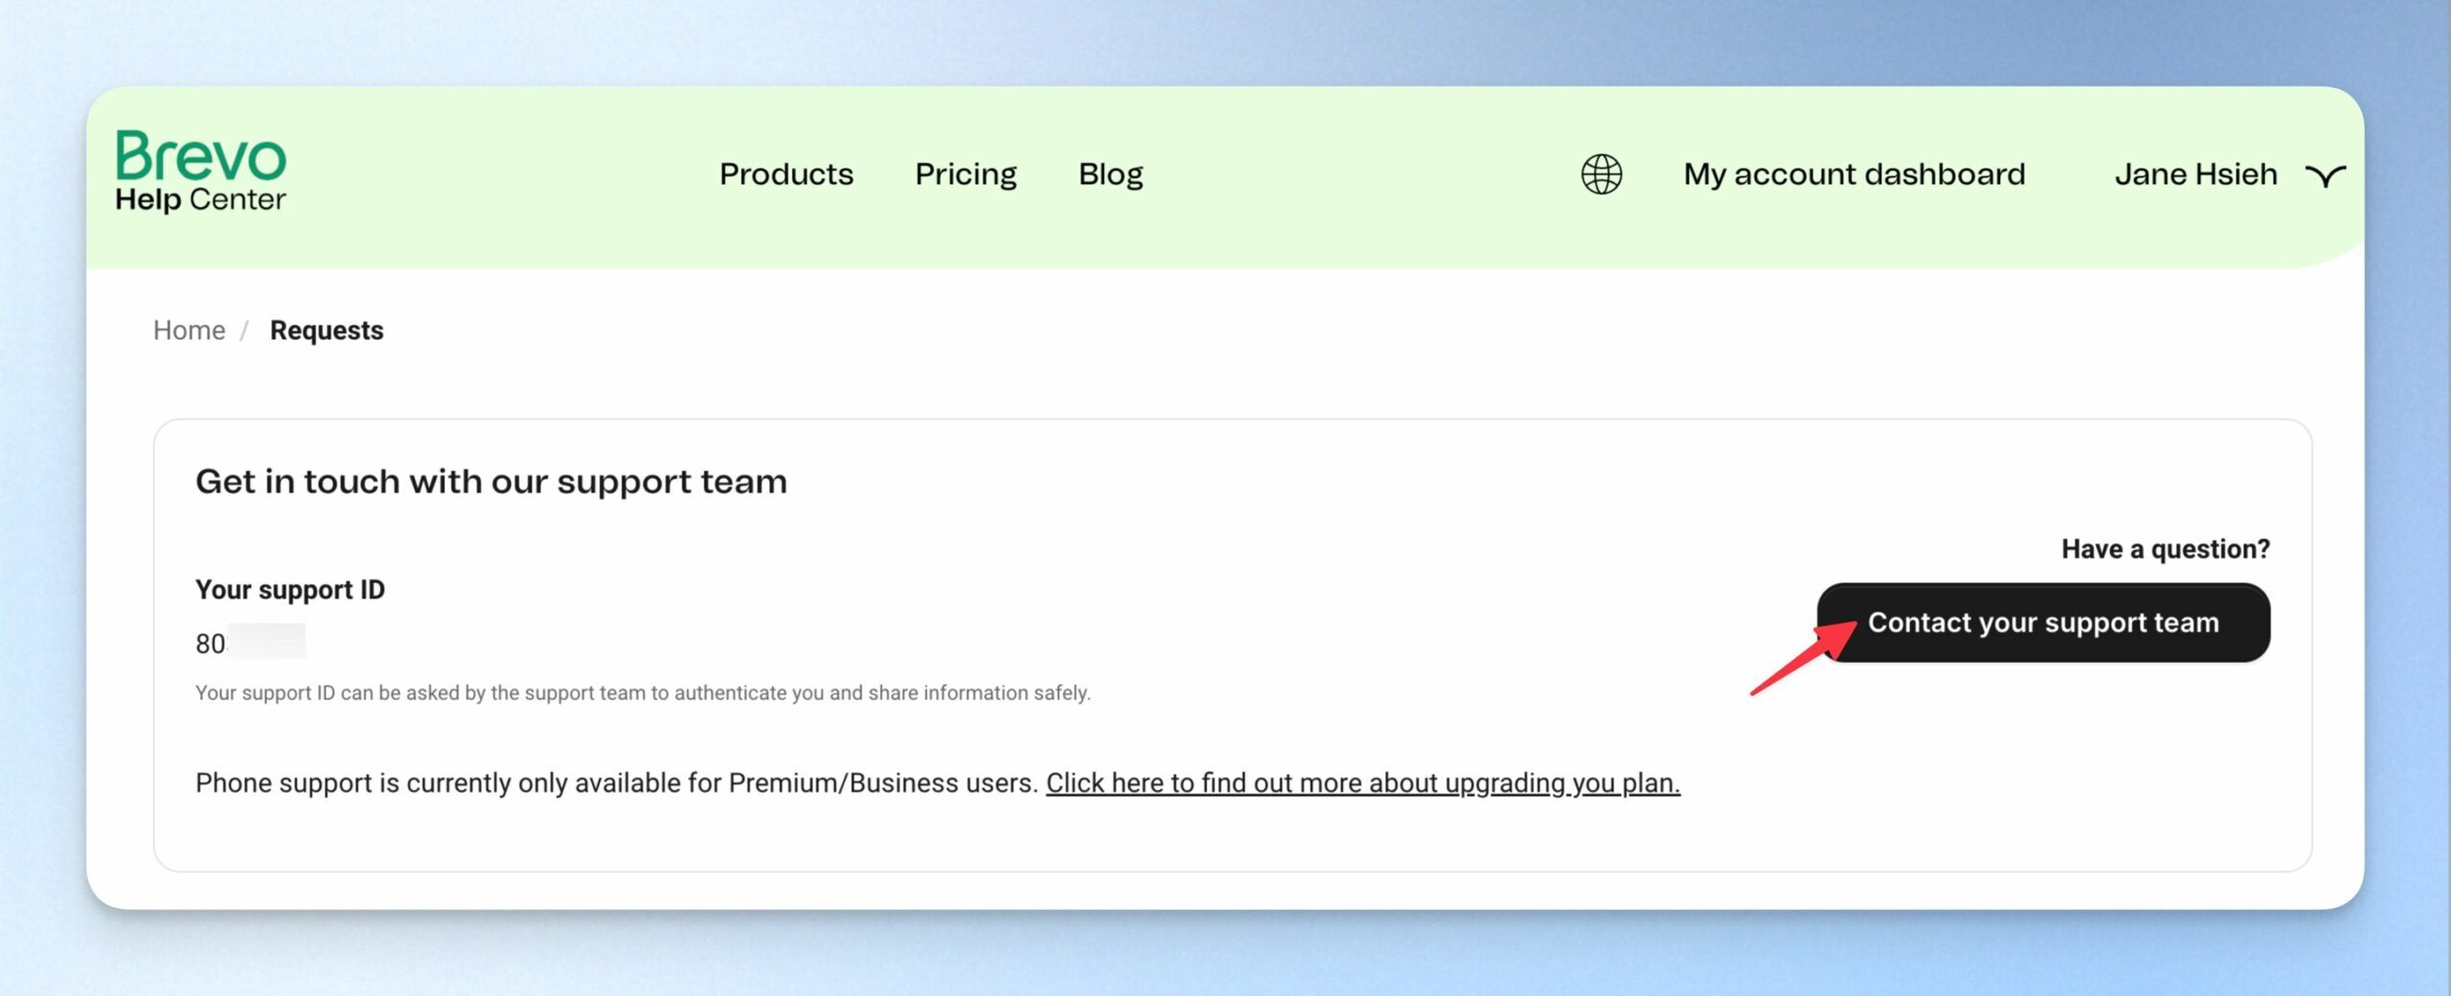
Task: Open the Blog link
Action: coord(1111,174)
